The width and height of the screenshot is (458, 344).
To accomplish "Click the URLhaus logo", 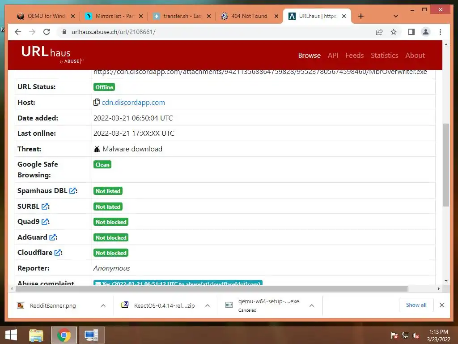I will tap(53, 54).
